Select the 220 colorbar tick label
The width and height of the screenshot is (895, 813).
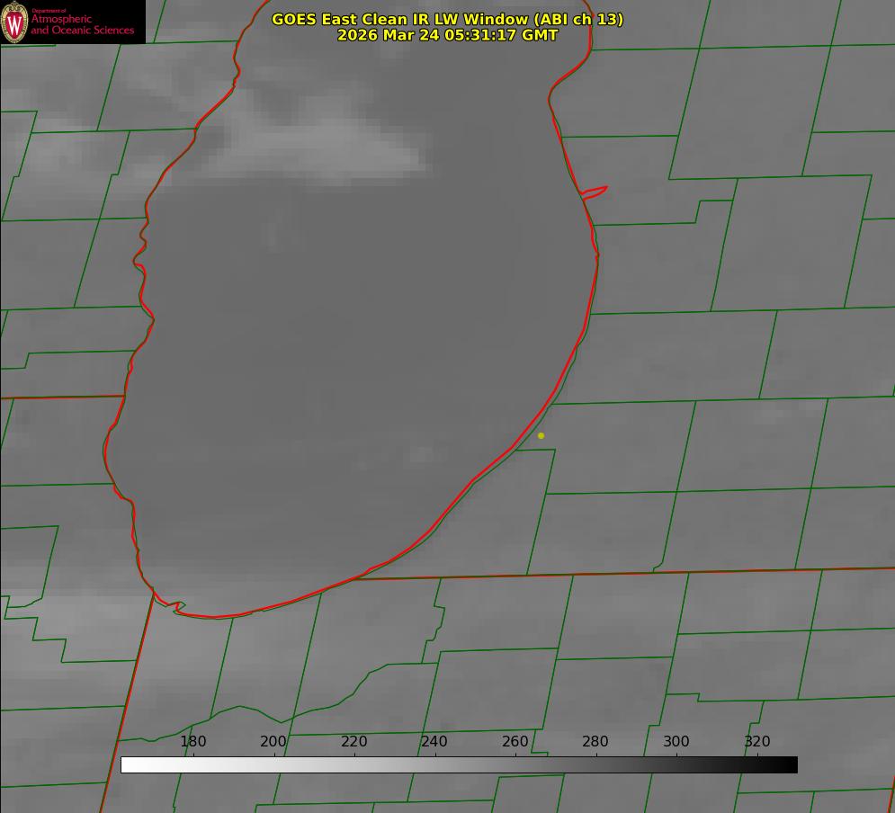(354, 741)
